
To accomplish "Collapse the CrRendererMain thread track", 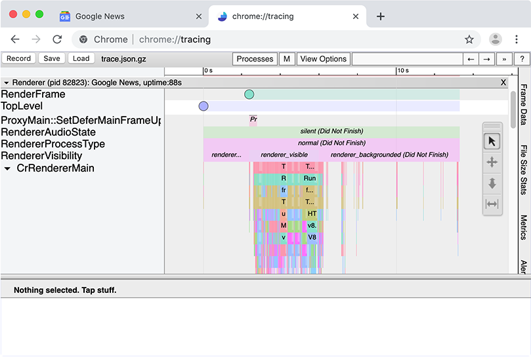I will coord(7,168).
